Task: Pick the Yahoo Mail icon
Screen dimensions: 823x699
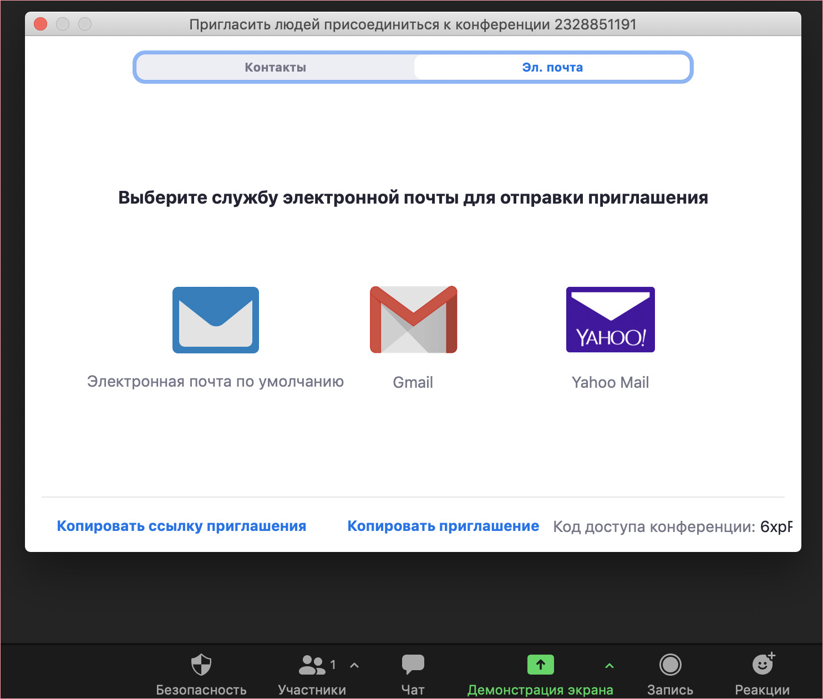Action: pyautogui.click(x=611, y=320)
